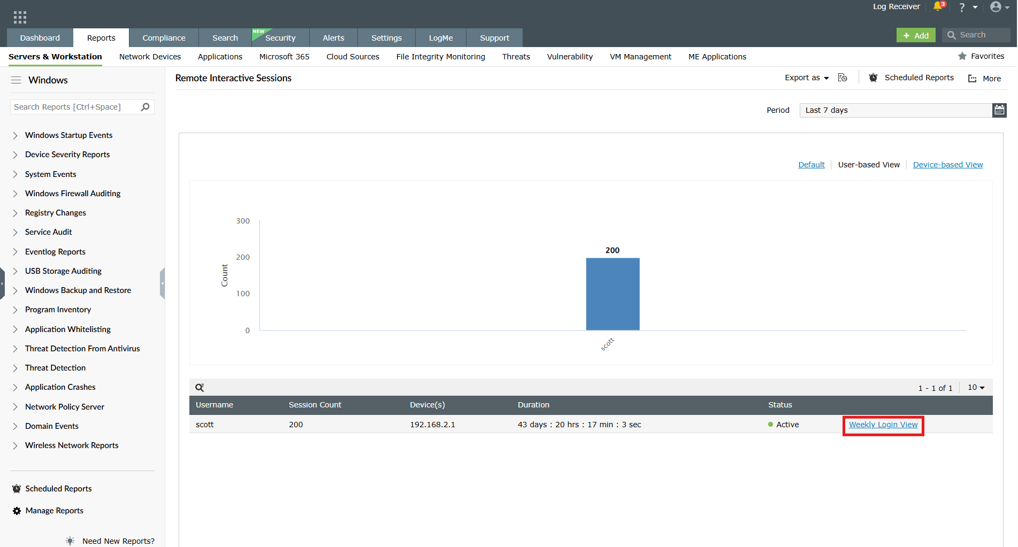Select ME Applications sub-tab

coord(717,57)
